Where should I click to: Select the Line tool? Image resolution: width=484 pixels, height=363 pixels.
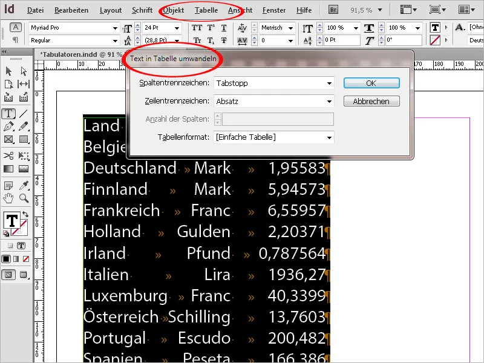click(x=24, y=114)
